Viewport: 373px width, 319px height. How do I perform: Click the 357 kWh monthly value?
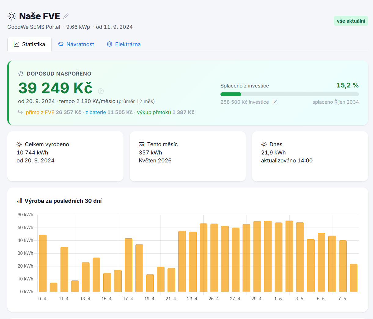tap(150, 152)
